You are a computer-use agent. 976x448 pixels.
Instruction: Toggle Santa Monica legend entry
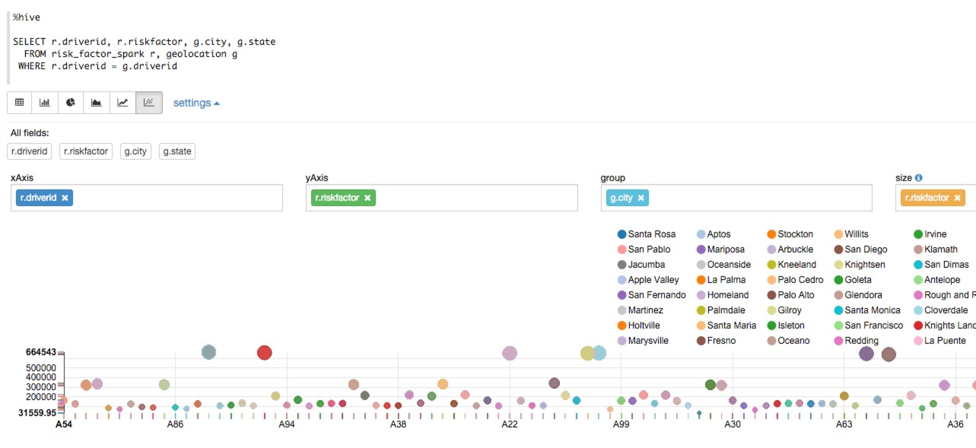[868, 310]
